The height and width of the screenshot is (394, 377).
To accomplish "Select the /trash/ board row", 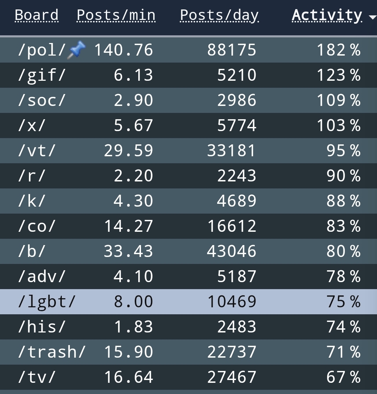I will [188, 352].
